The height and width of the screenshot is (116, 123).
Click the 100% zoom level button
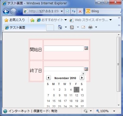click(x=102, y=111)
